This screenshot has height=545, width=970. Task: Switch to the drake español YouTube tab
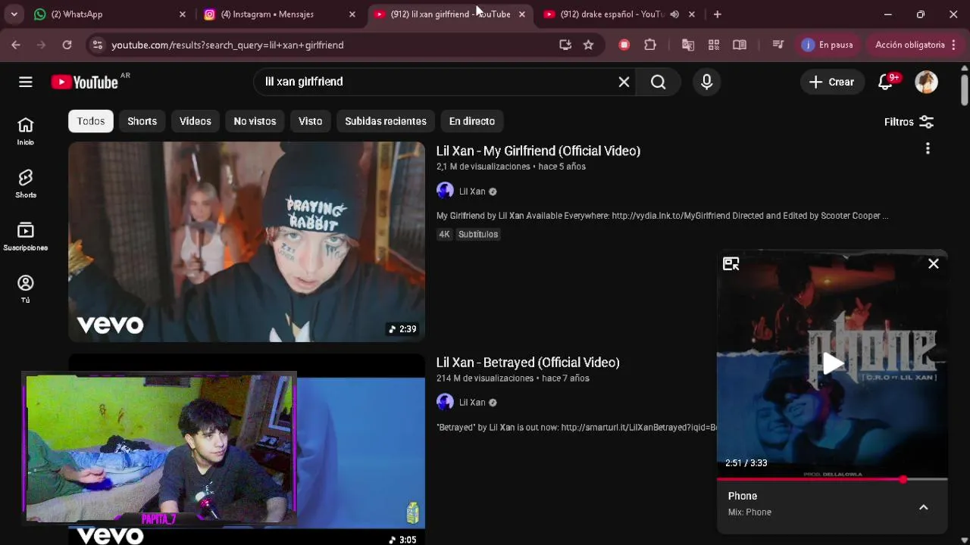pyautogui.click(x=618, y=14)
